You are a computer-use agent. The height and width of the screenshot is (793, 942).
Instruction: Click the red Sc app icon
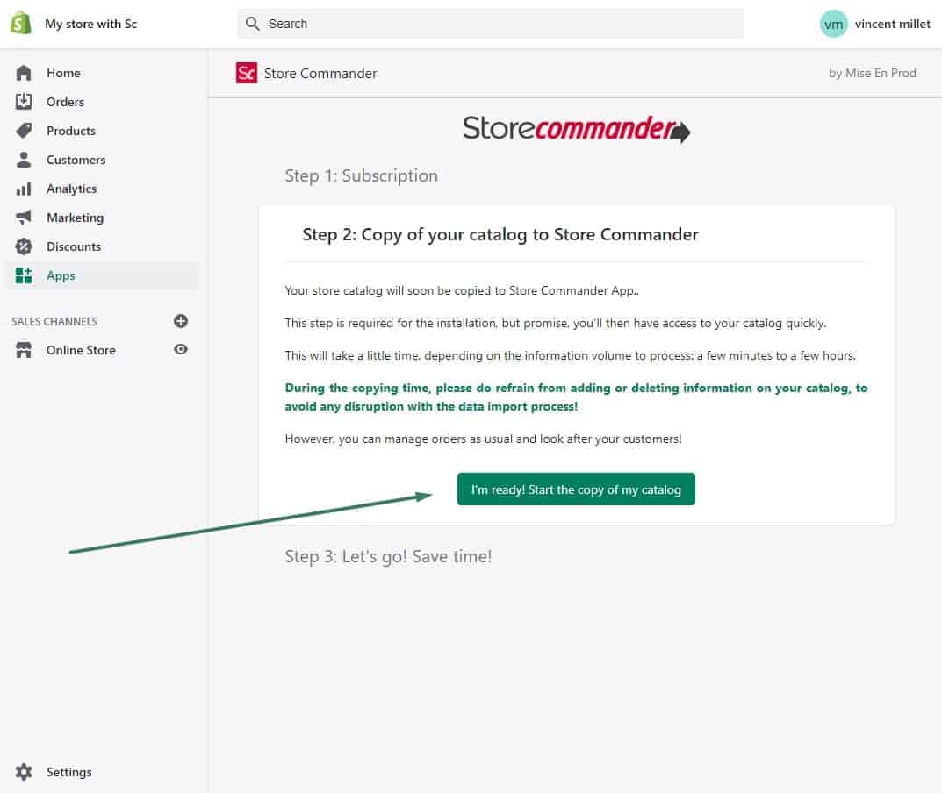(247, 73)
